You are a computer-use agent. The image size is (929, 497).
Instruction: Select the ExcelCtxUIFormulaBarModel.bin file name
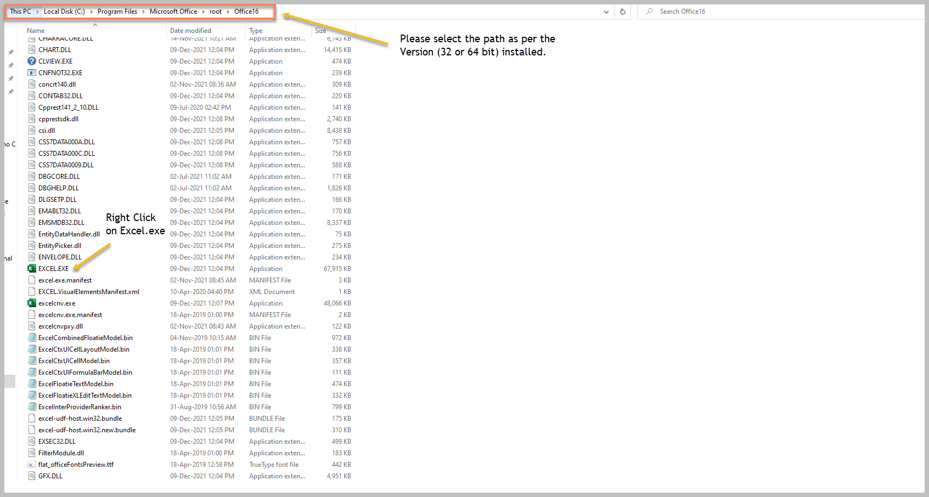[x=85, y=372]
